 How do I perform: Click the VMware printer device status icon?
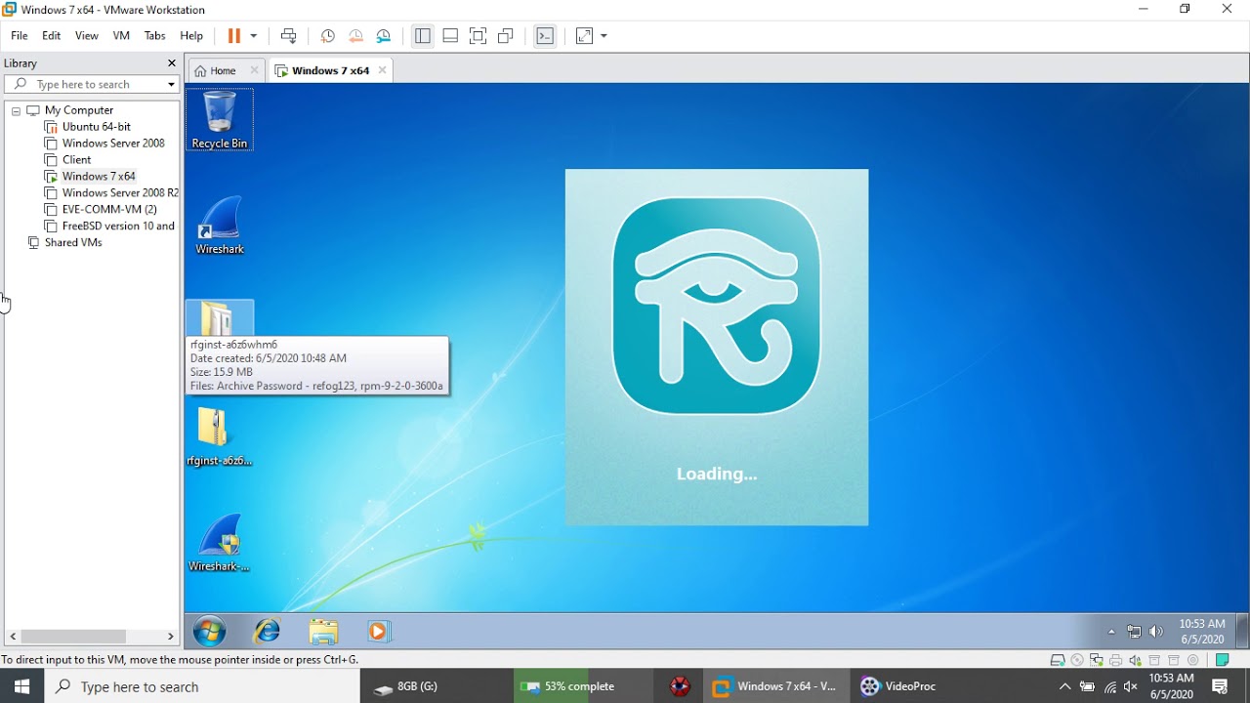(x=1115, y=661)
